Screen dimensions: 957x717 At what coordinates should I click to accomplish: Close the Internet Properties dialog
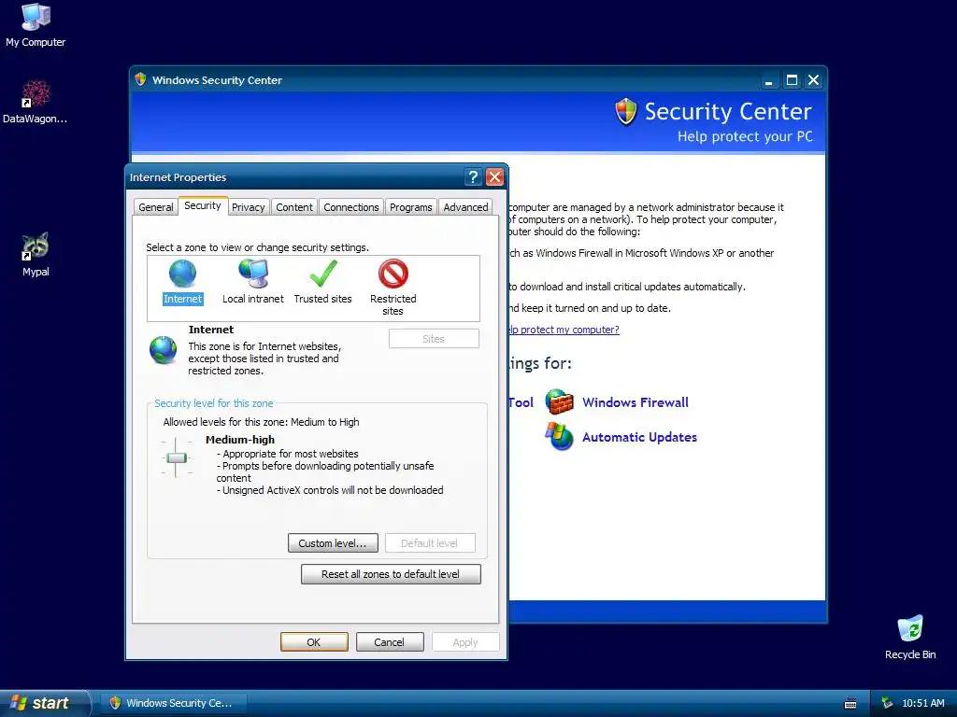click(x=494, y=176)
